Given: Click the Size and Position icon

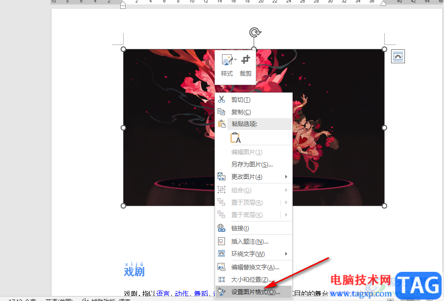Looking at the screenshot, I should (x=222, y=279).
